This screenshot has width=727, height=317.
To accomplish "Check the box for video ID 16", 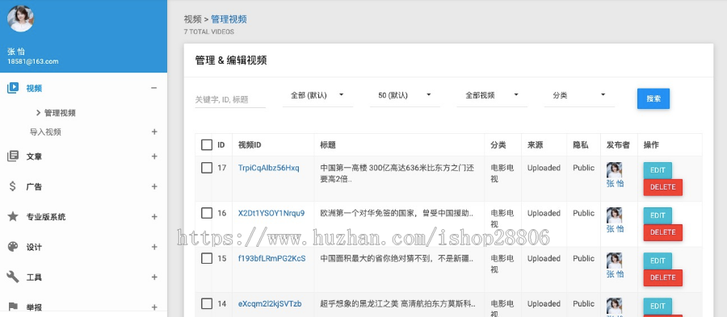I will (x=207, y=213).
